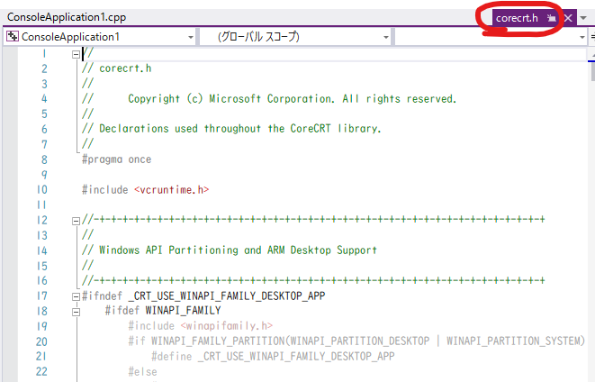Image resolution: width=595 pixels, height=382 pixels.
Task: Select the corecrt.h preview tab
Action: point(517,18)
